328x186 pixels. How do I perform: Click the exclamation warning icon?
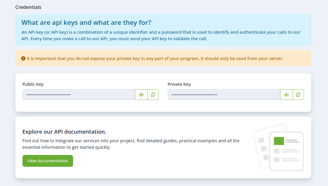coord(23,59)
